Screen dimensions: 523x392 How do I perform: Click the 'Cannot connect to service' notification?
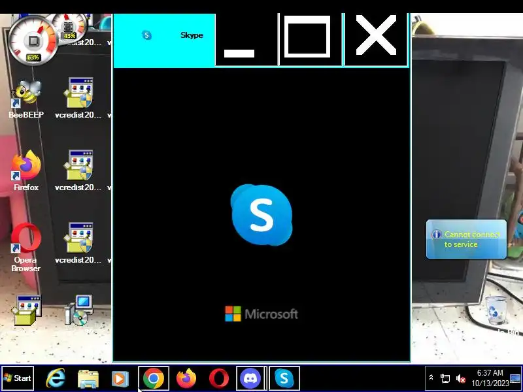pyautogui.click(x=466, y=239)
